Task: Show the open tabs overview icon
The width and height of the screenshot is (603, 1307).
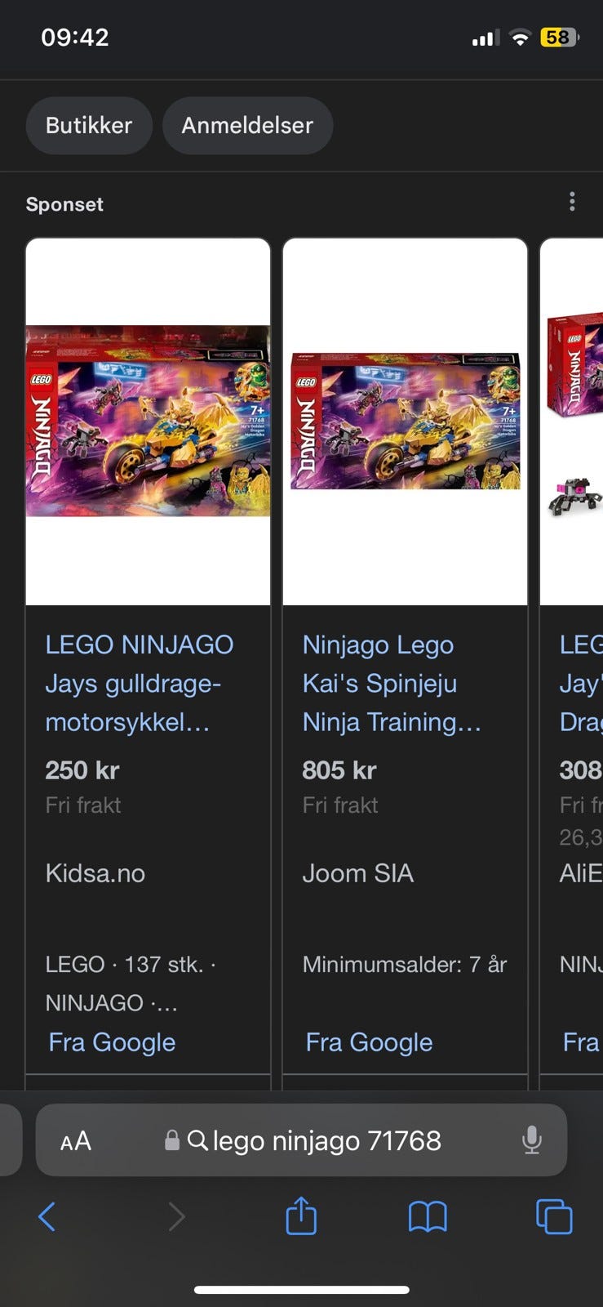Action: click(x=554, y=1216)
